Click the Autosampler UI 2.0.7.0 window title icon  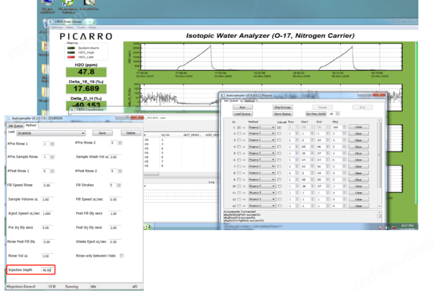point(8,119)
